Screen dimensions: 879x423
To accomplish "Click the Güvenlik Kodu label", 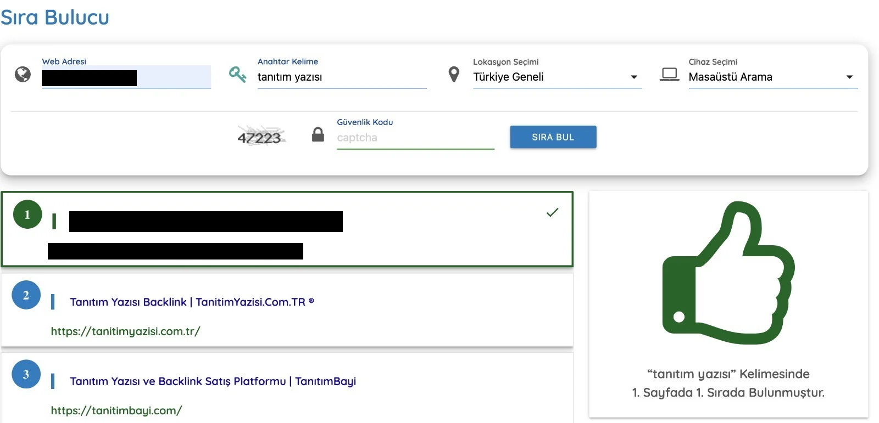I will click(365, 122).
